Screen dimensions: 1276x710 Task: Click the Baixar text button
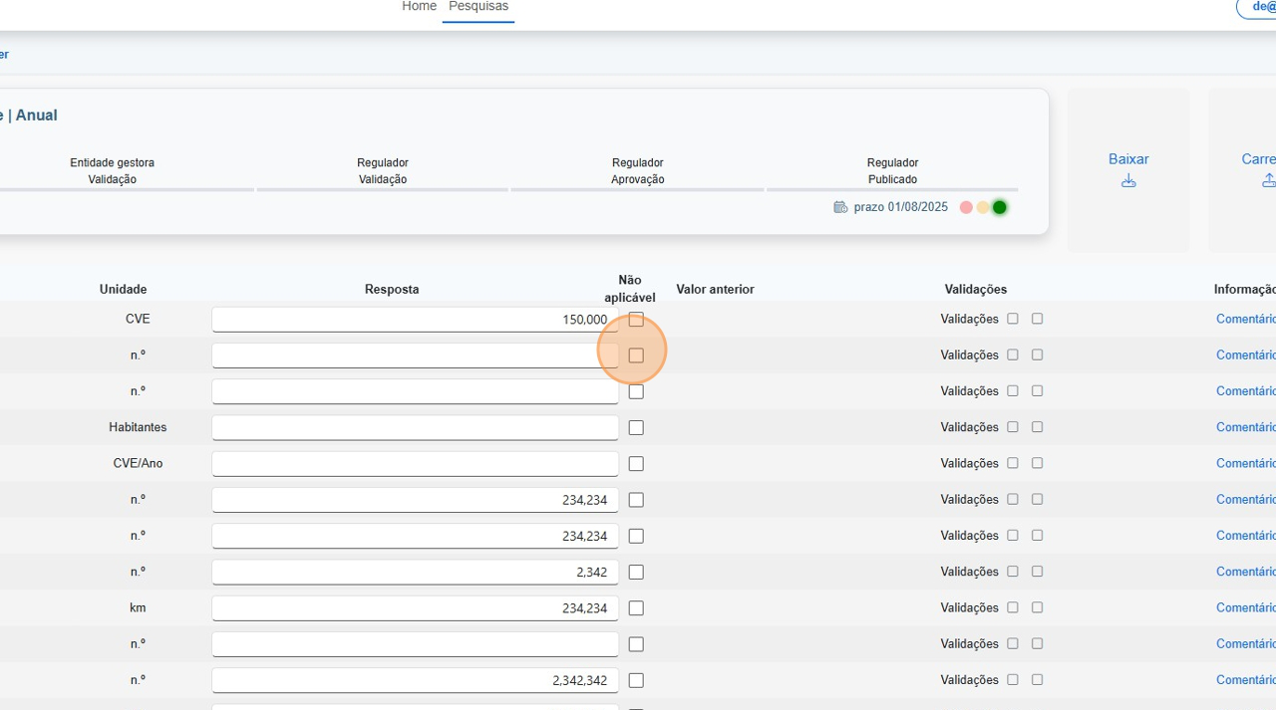[x=1128, y=159]
